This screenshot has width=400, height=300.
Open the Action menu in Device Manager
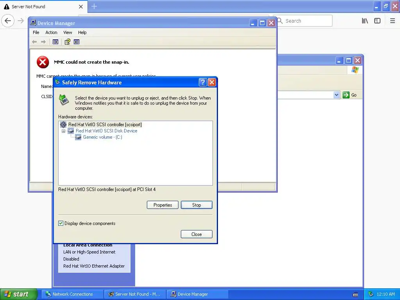pos(51,32)
